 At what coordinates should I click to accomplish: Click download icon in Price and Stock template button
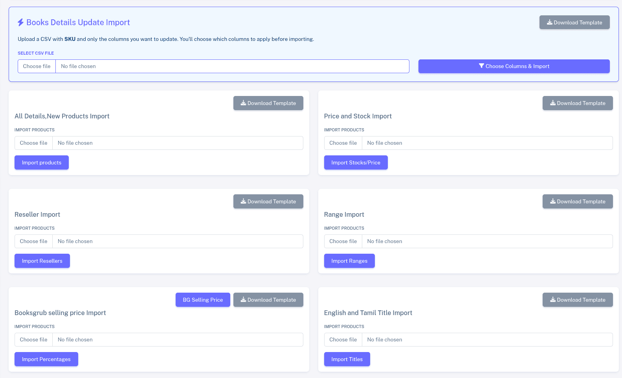click(553, 103)
